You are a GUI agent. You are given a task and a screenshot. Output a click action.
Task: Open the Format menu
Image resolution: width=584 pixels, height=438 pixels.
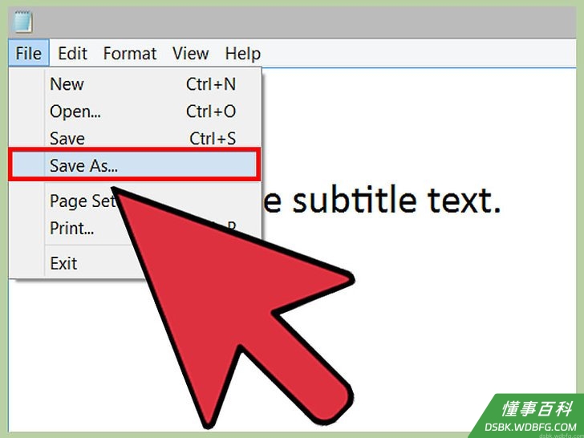pyautogui.click(x=130, y=54)
